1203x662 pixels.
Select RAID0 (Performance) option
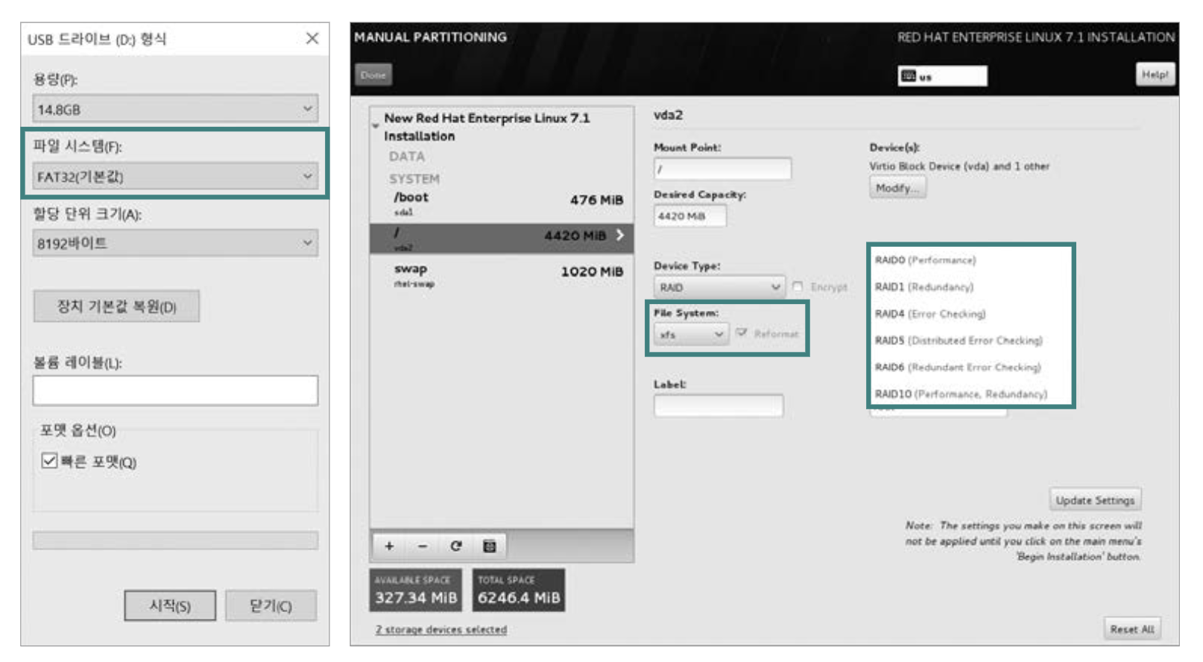925,260
